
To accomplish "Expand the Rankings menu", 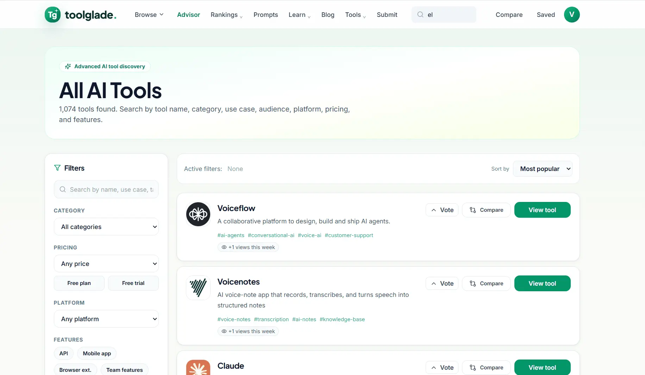I will tap(227, 15).
